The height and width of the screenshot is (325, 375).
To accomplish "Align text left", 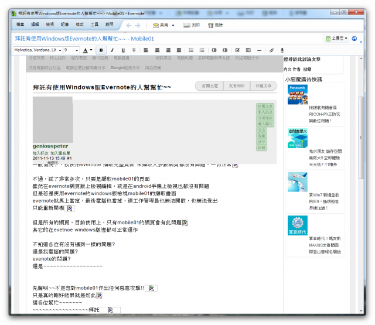I will 146,50.
